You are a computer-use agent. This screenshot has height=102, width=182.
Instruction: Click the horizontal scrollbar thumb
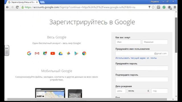point(87,99)
